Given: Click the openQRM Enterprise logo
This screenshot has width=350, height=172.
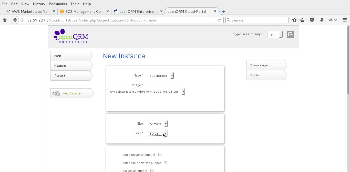Looking at the screenshot, I should [71, 36].
